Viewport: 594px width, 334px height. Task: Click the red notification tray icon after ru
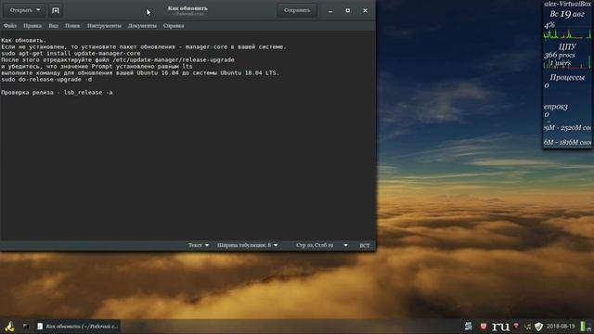(x=516, y=326)
